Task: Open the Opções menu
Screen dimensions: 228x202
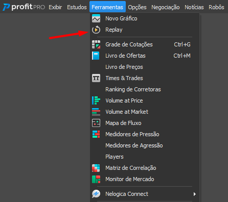Action: (x=137, y=7)
